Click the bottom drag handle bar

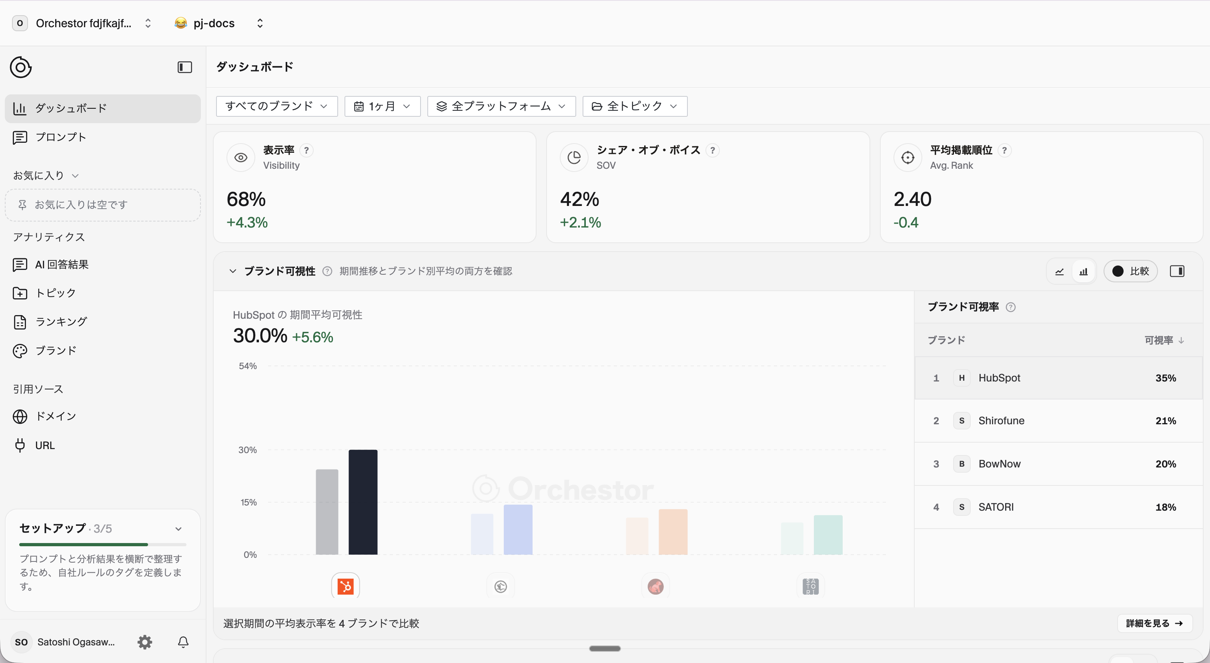[x=605, y=649]
